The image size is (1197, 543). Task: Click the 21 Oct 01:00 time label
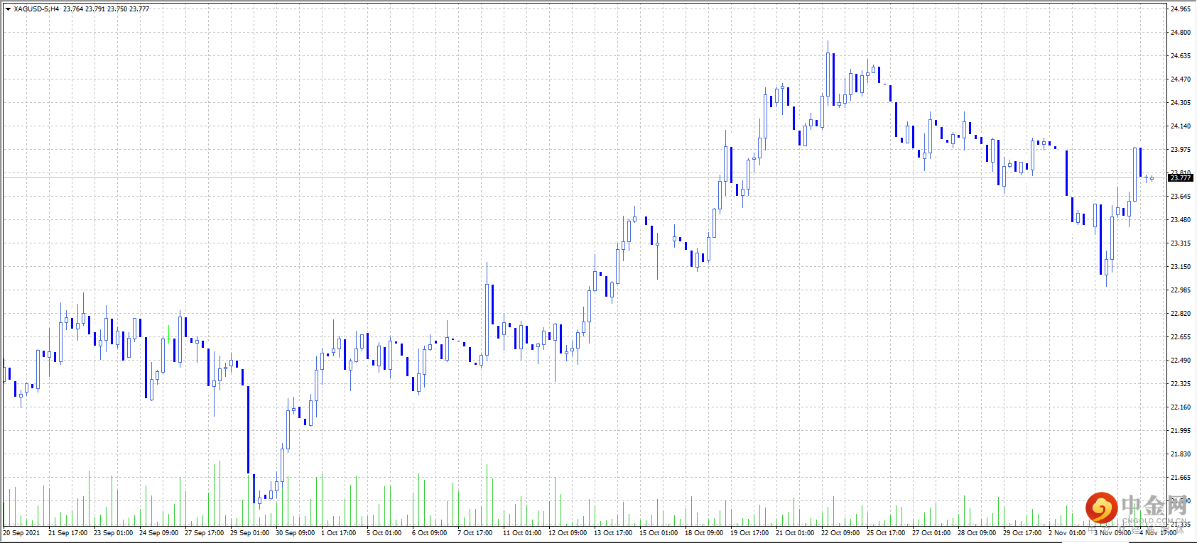click(796, 533)
